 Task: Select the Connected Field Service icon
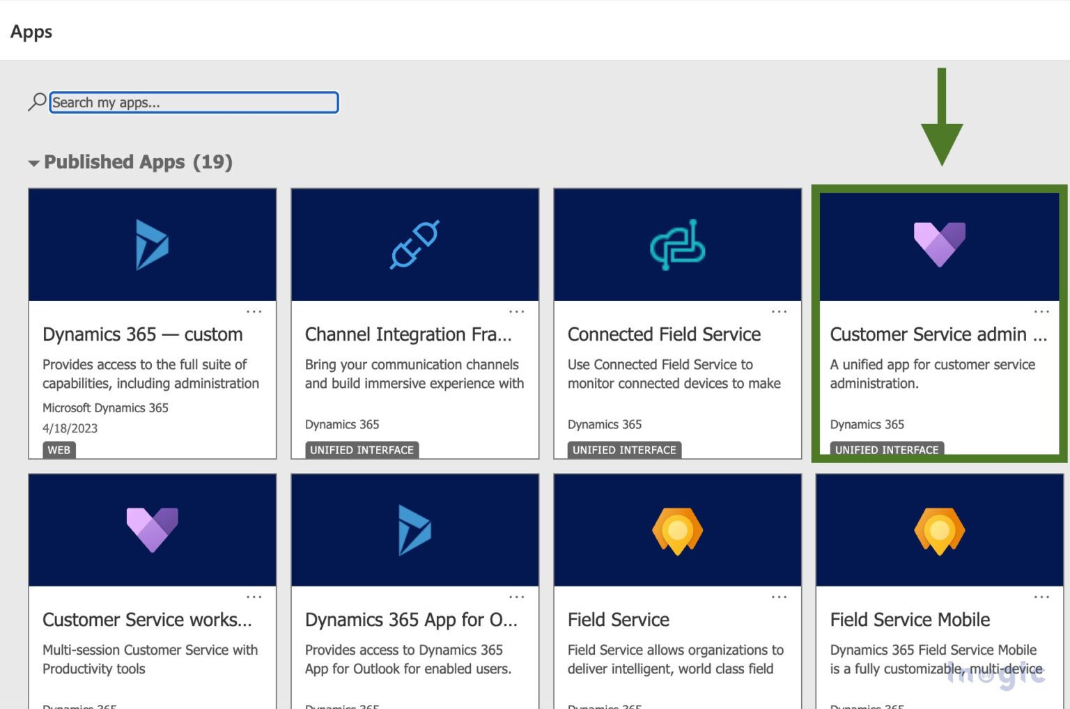676,244
